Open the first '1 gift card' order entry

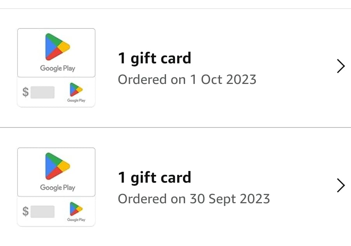pos(154,58)
